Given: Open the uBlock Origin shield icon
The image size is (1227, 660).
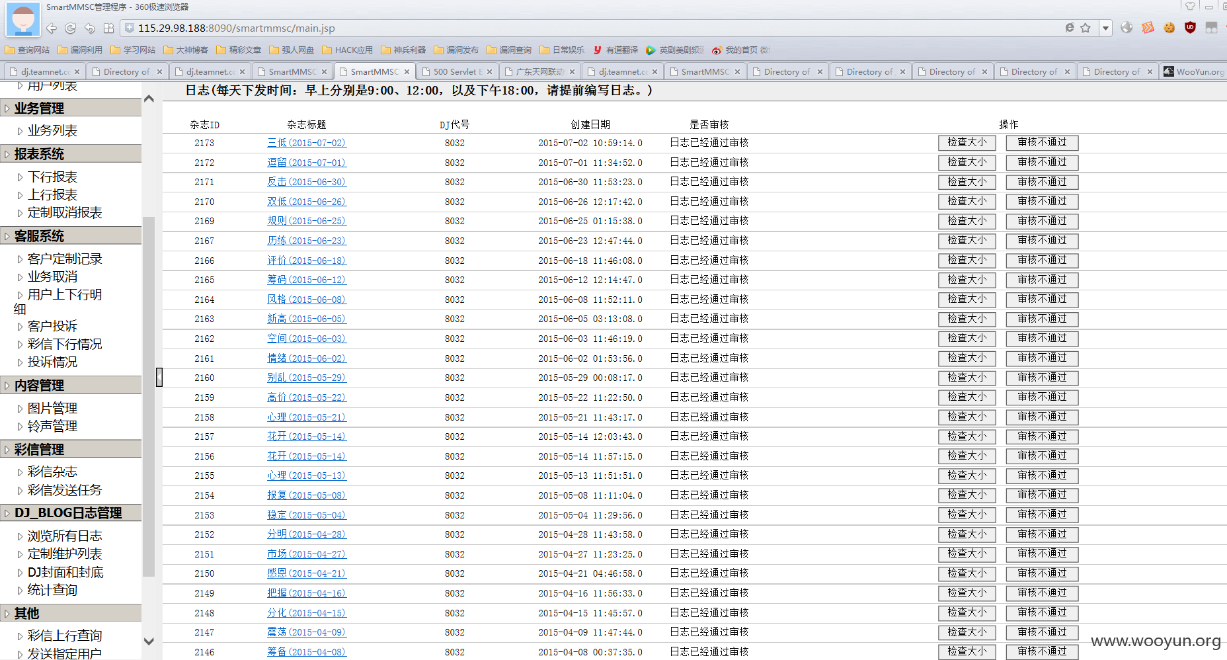Looking at the screenshot, I should [x=1191, y=28].
